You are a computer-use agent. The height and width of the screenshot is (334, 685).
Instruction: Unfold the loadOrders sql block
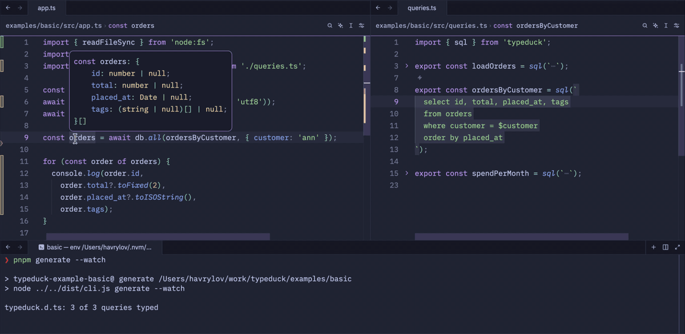pos(407,66)
